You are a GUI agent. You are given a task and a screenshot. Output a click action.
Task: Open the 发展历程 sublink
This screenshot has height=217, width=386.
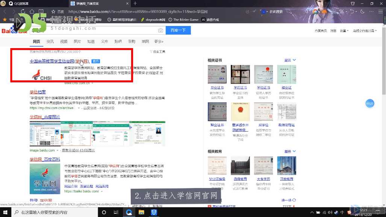click(86, 186)
